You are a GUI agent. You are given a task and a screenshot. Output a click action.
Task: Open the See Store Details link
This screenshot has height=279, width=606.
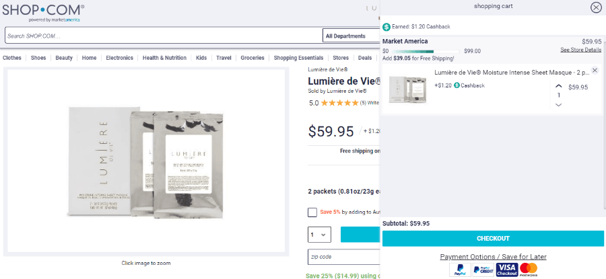click(x=580, y=50)
